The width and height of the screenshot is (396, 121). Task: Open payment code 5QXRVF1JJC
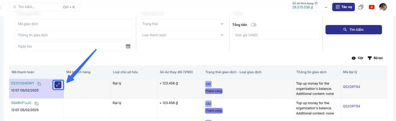(x=21, y=103)
